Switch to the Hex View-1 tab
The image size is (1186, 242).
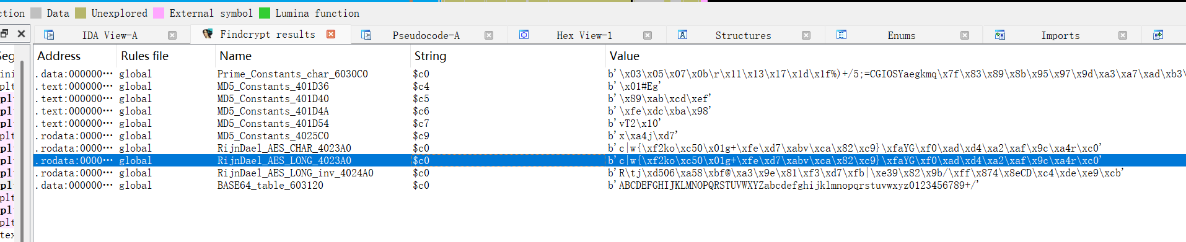click(584, 35)
